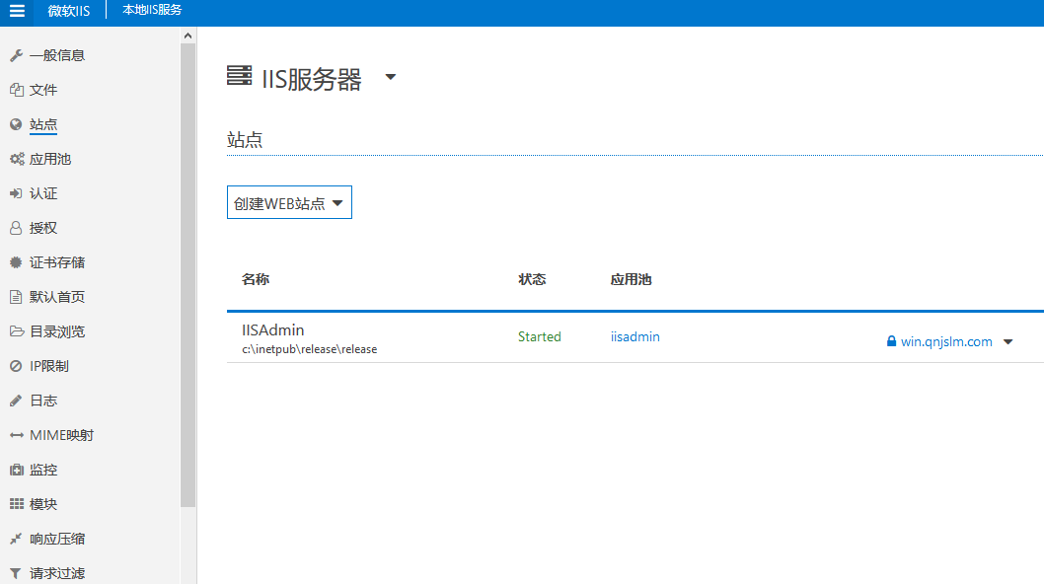Viewport: 1044px width, 584px height.
Task: Open the IISAdmin site name
Action: tap(273, 329)
